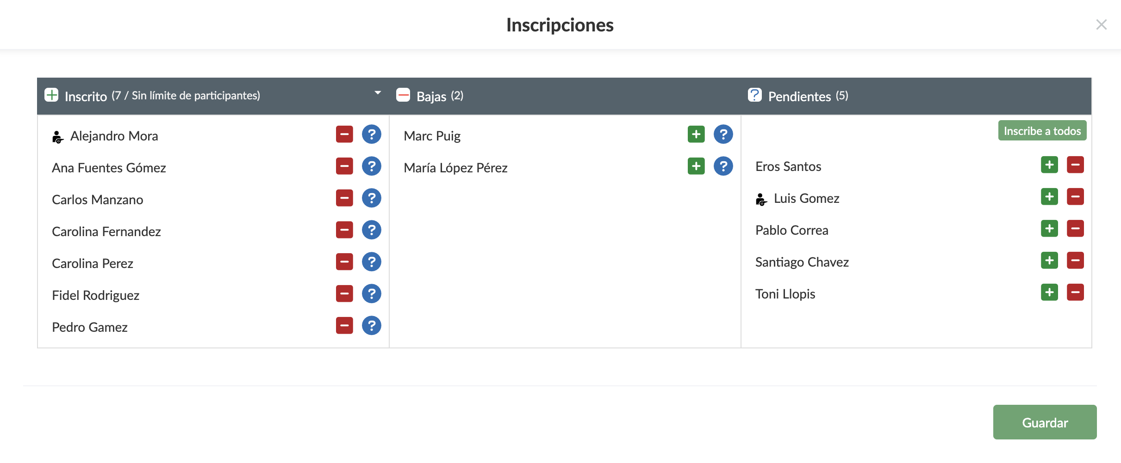Unsubscribe Alejandro Mora with red minus icon

[344, 134]
